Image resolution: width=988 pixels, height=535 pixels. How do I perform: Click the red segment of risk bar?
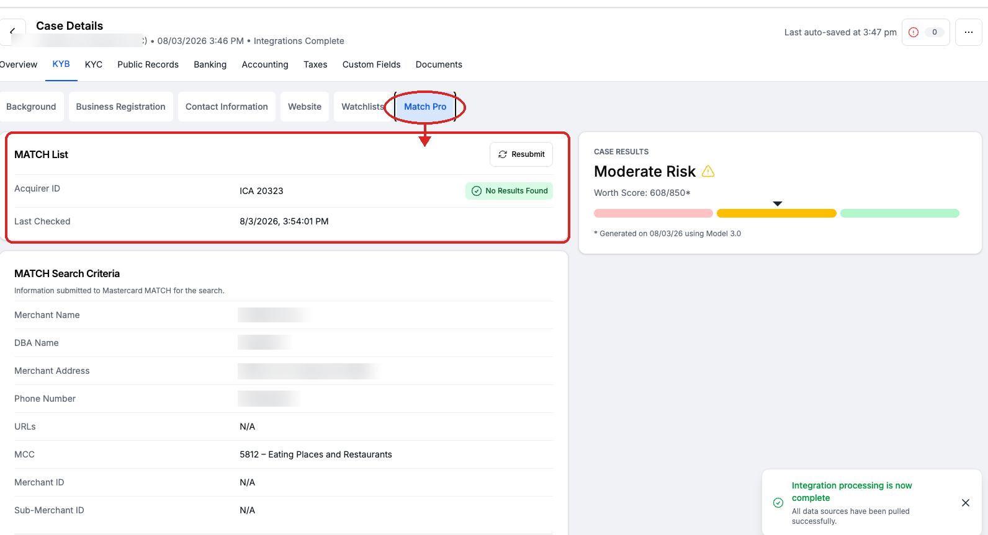point(653,213)
